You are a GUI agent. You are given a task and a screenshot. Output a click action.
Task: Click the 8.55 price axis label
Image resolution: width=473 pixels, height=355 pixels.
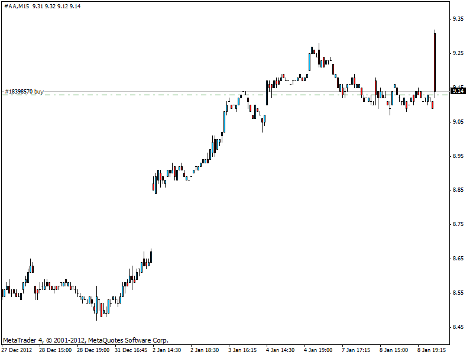458,293
